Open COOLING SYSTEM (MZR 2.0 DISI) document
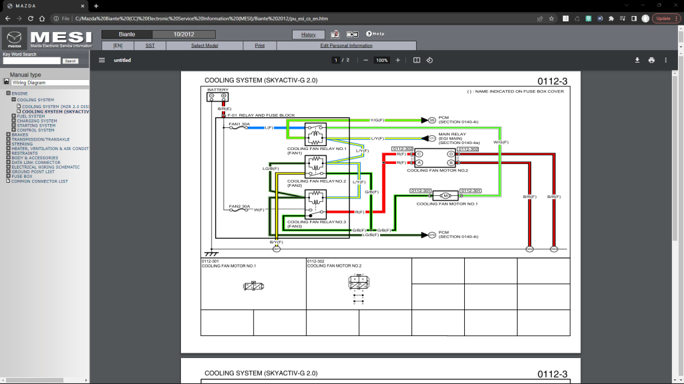 (x=55, y=107)
